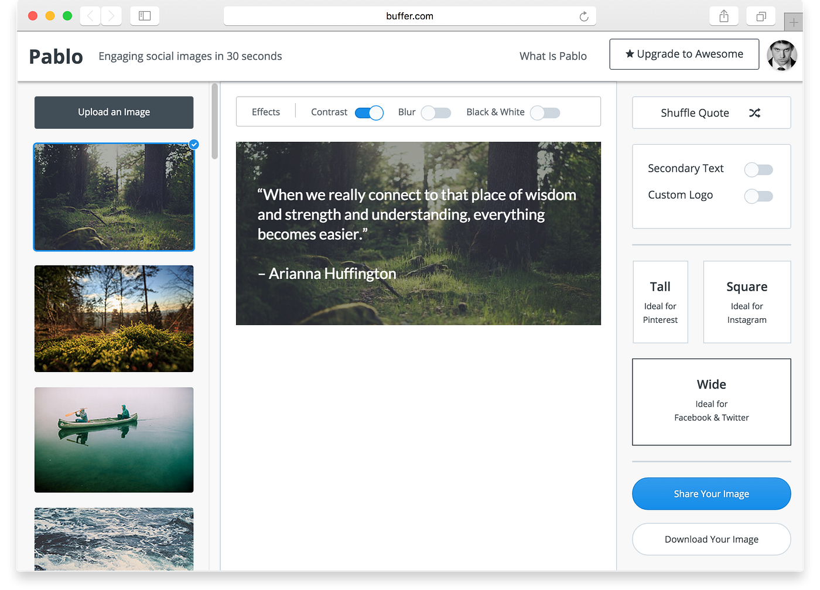Viewport: 820px width, 590px height.
Task: Enable the Blur toggle
Action: [436, 112]
